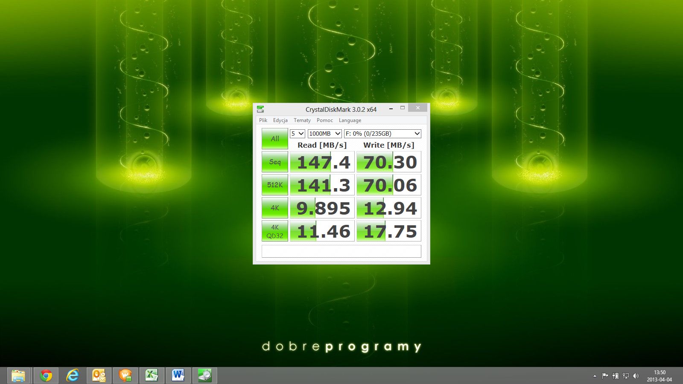Maximize the CrystalDiskMark window
This screenshot has width=683, height=384.
point(402,108)
